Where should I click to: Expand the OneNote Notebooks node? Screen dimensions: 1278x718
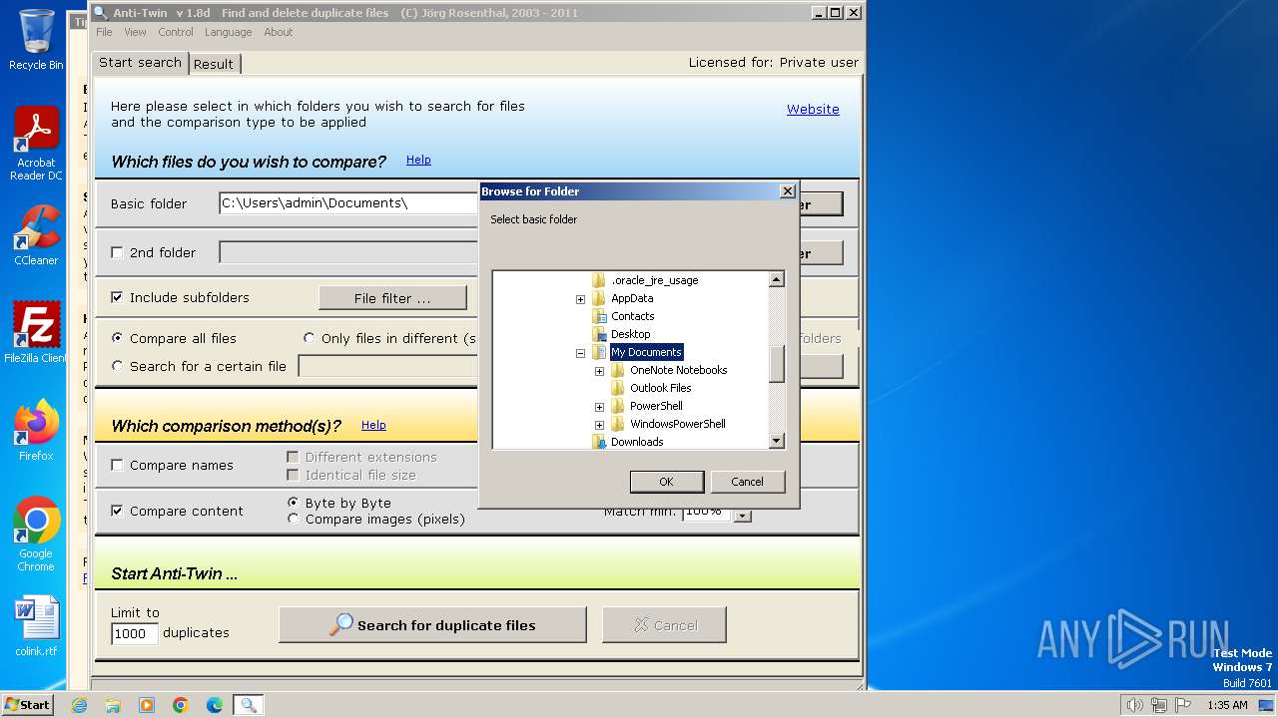pos(599,370)
